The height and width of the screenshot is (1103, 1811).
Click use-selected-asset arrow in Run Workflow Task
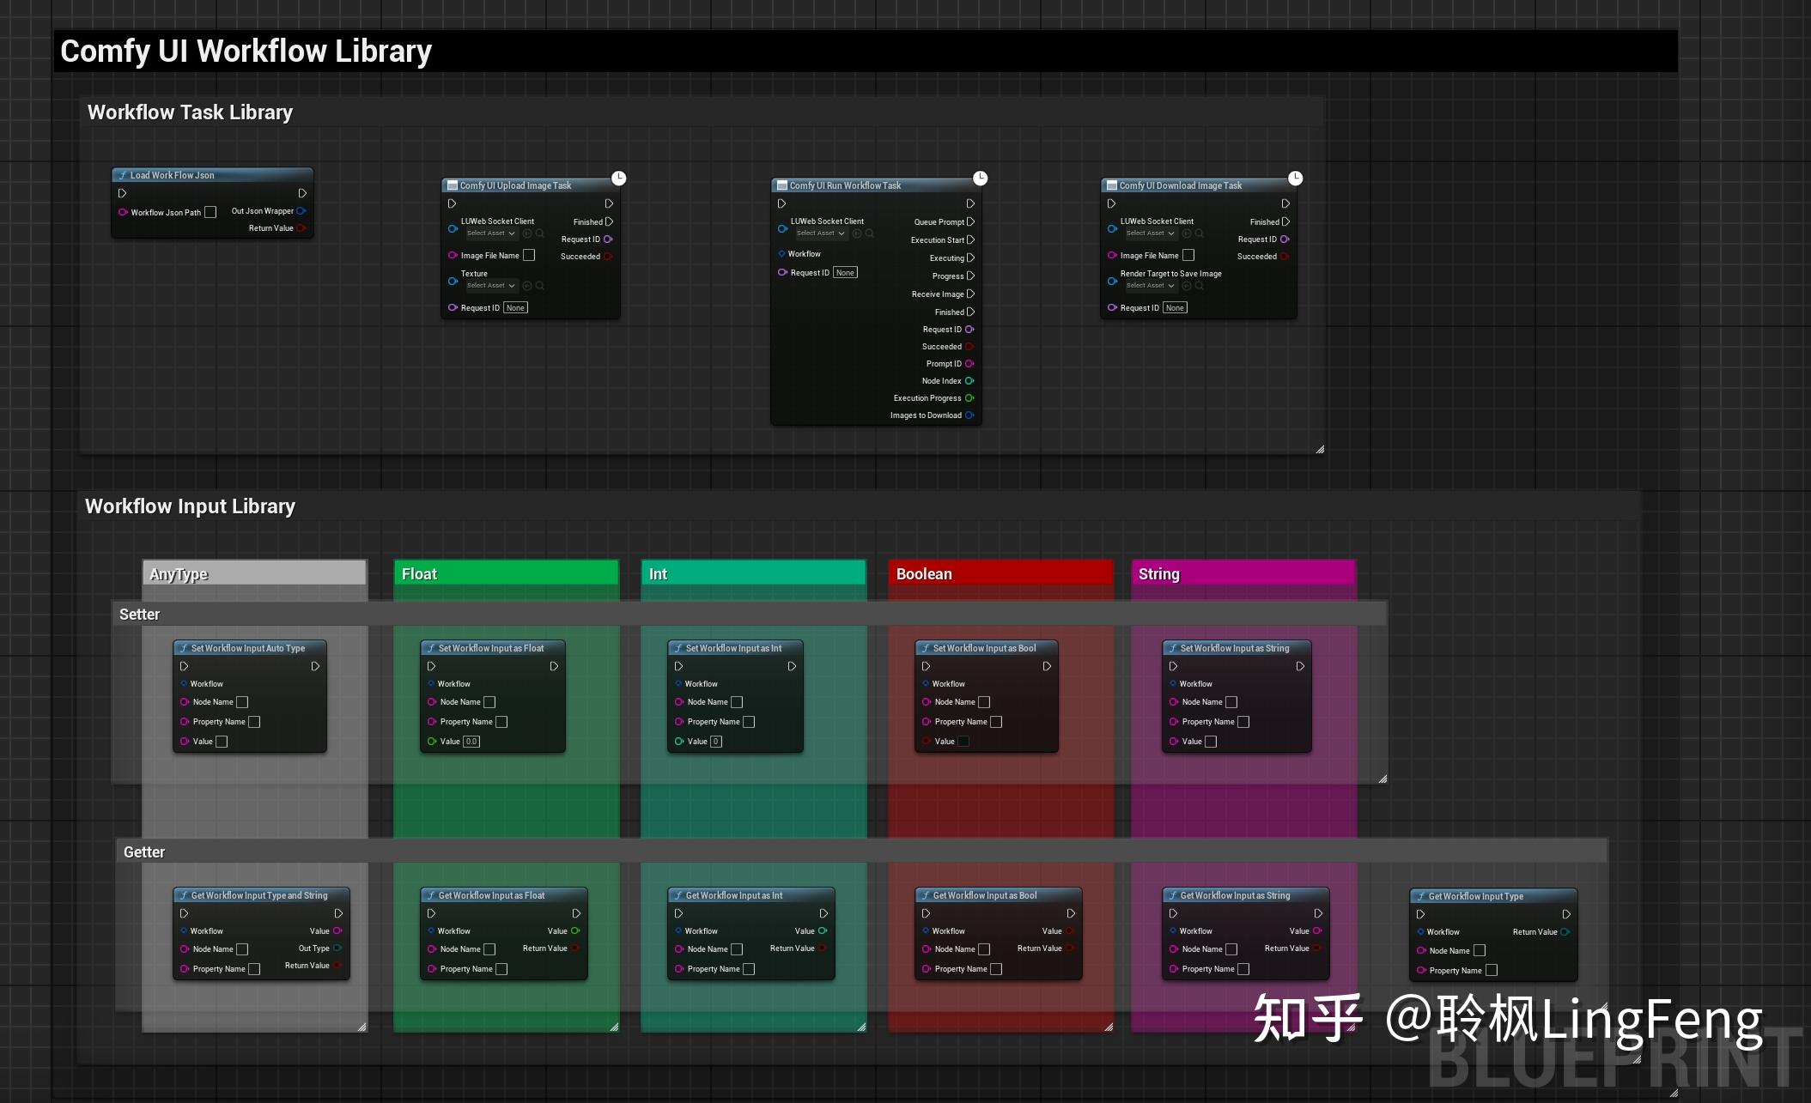click(x=857, y=233)
